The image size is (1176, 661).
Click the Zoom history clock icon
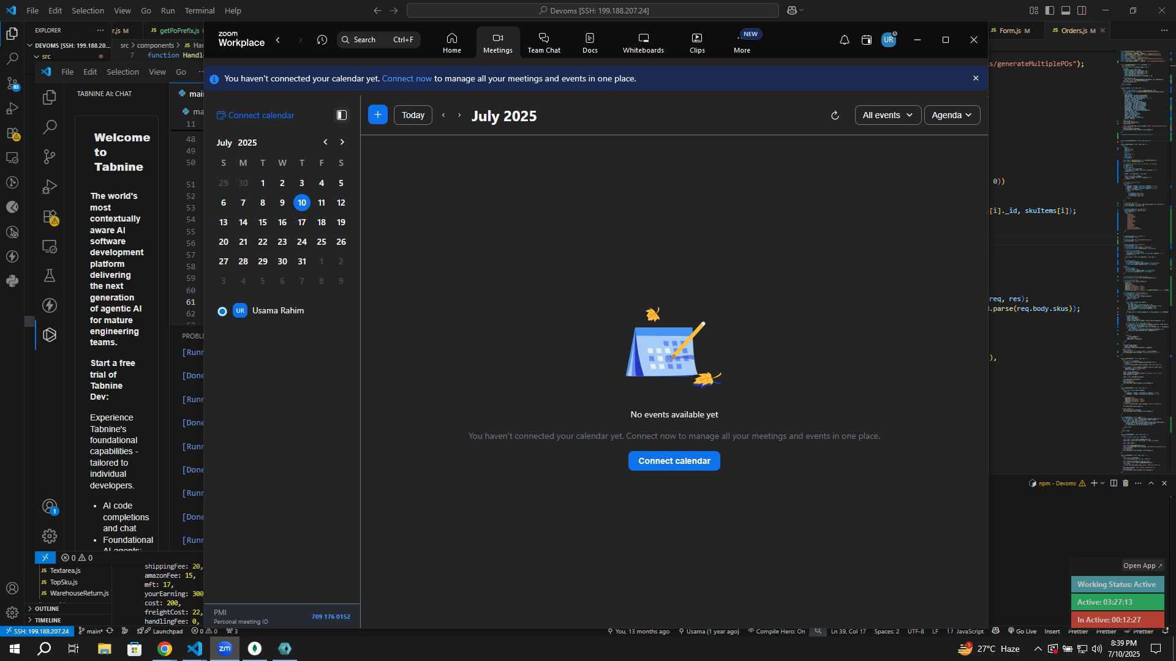(322, 40)
